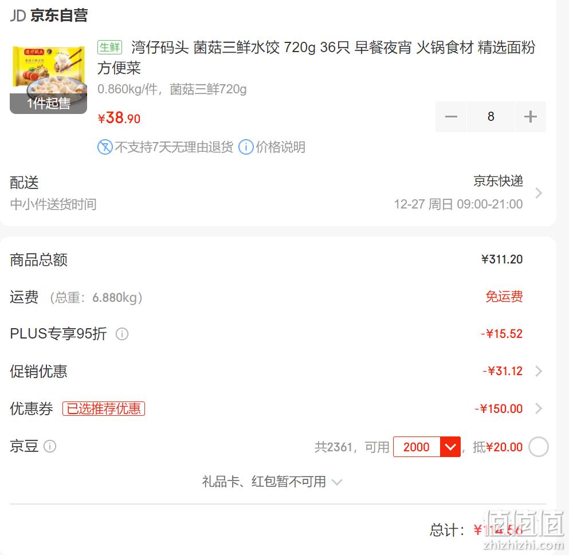Image resolution: width=569 pixels, height=555 pixels.
Task: Open 优惠券 selection chevron
Action: click(x=539, y=408)
